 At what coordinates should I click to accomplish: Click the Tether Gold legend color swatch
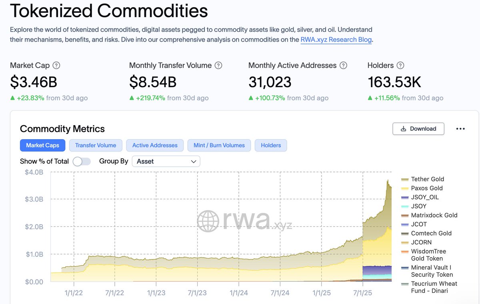click(405, 179)
